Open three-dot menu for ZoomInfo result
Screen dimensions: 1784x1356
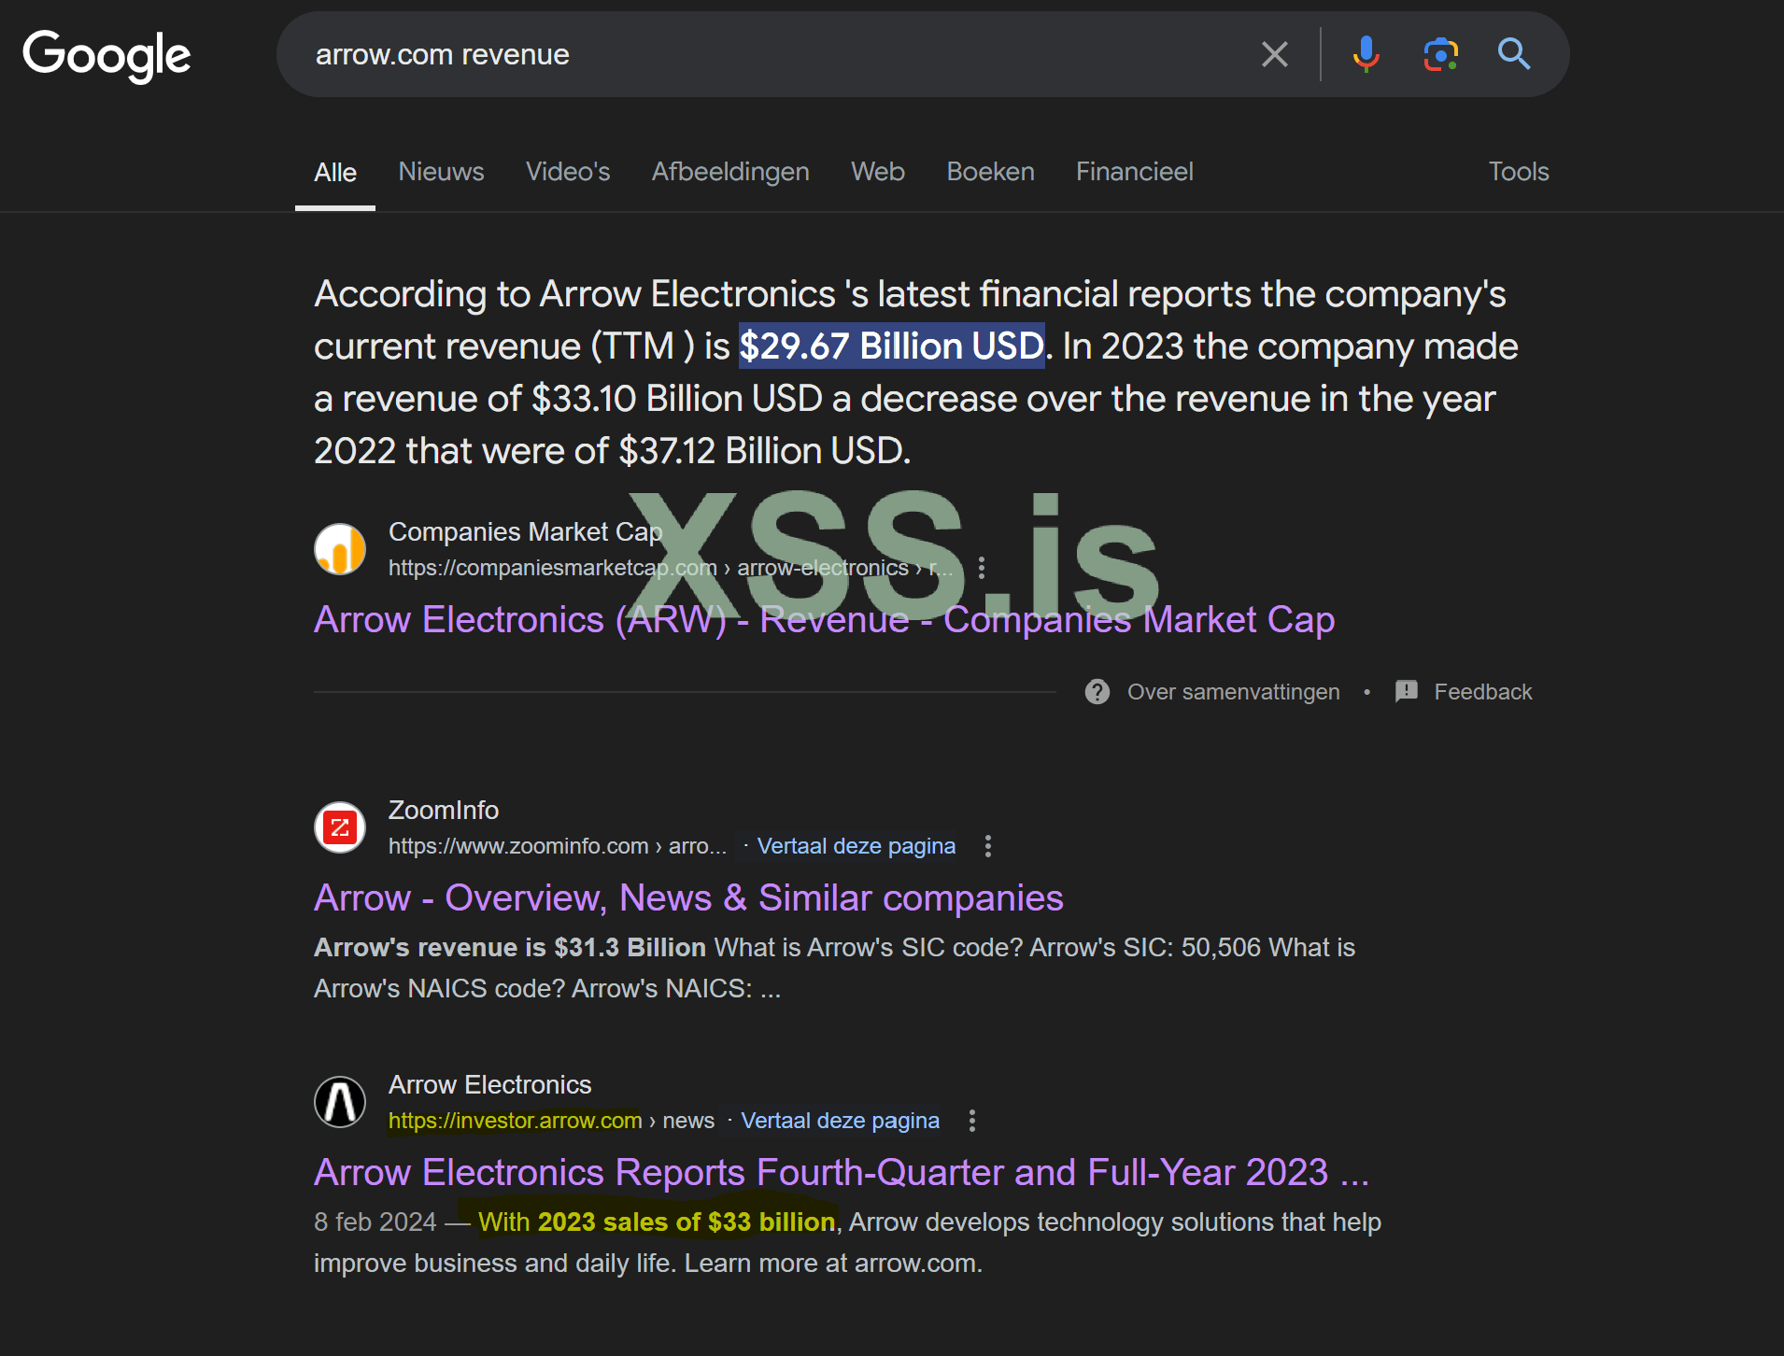coord(988,846)
